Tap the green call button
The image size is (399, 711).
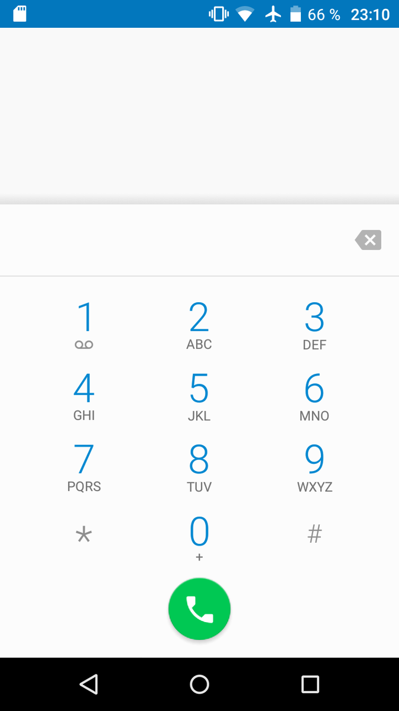(x=199, y=608)
